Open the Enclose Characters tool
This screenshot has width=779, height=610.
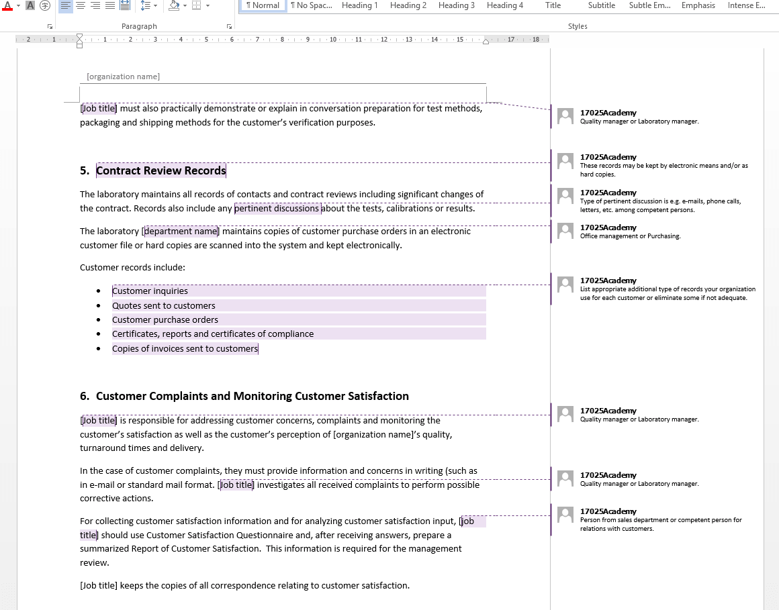coord(44,6)
